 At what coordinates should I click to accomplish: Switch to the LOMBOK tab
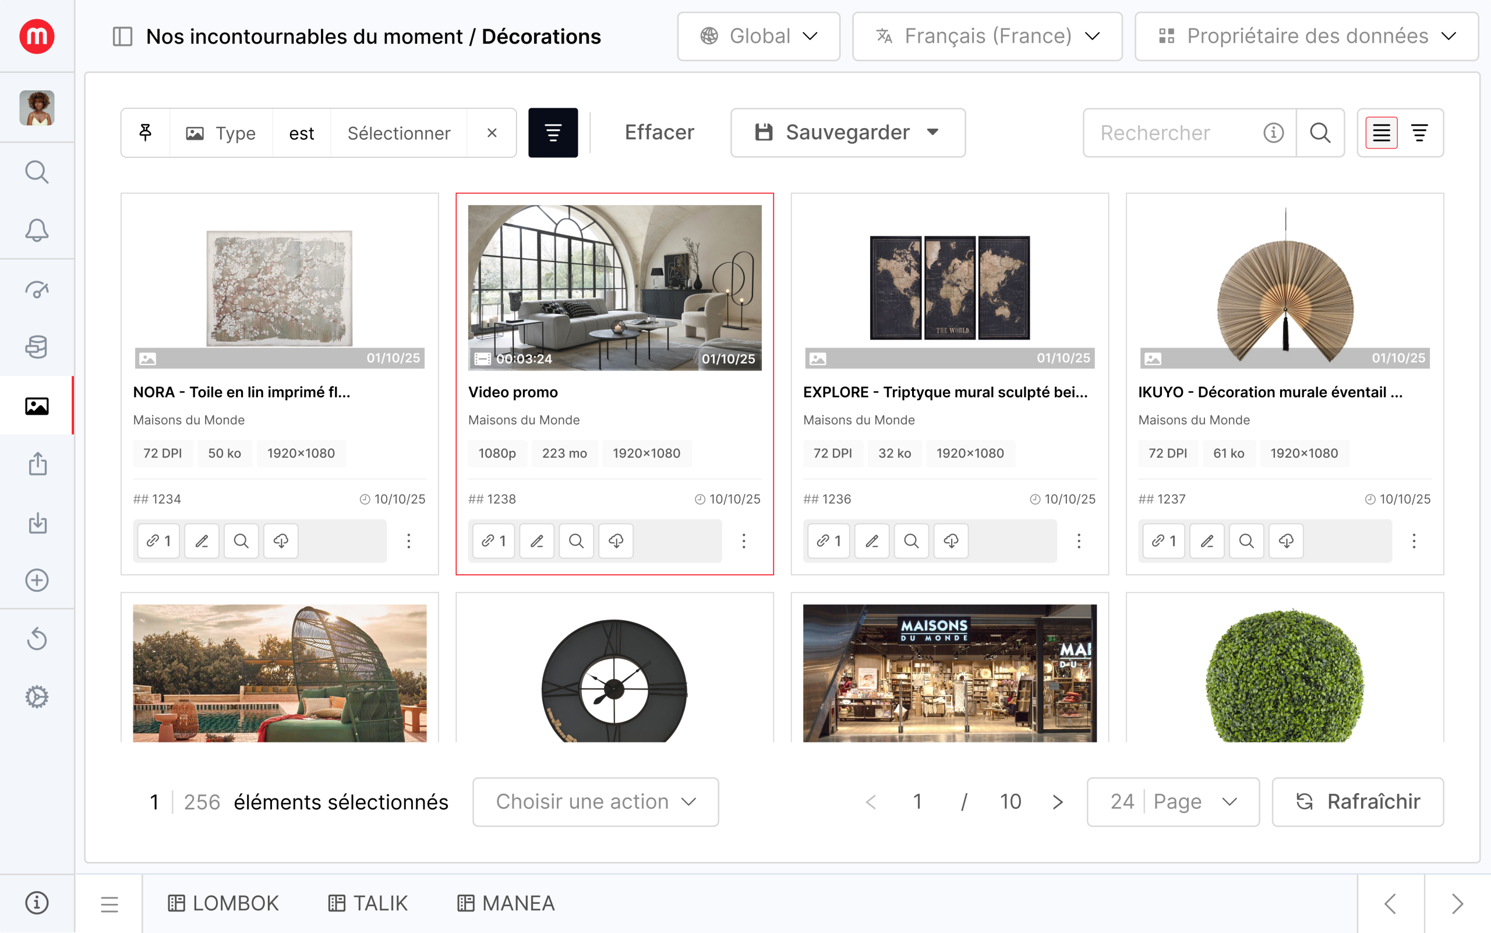[224, 903]
